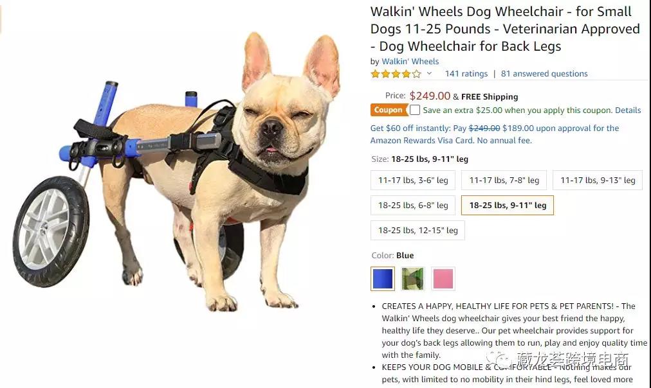651x388 pixels.
Task: Choose the pink color swatch
Action: point(443,279)
